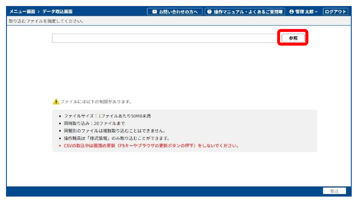Click the user avatar icon beside 管理 太郎
Viewport: 356px width, 200px height.
(292, 12)
